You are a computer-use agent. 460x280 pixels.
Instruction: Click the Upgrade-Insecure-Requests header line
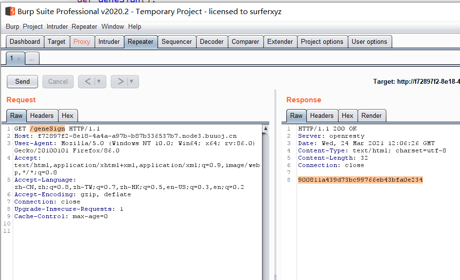coord(69,209)
